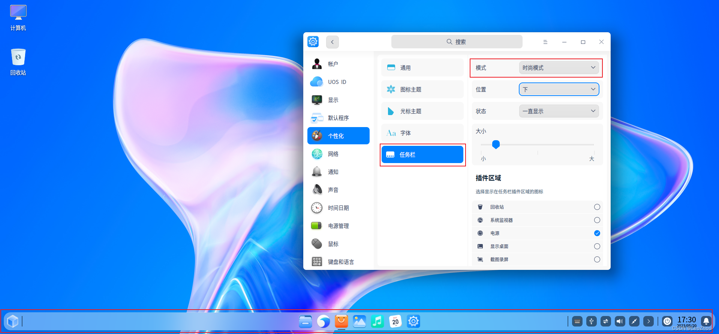This screenshot has height=334, width=719.
Task: Expand the 模式 mode dropdown
Action: 559,68
